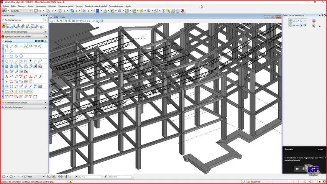Select the Place Text 'A' tool
This screenshot has height=184, width=327.
7,77
